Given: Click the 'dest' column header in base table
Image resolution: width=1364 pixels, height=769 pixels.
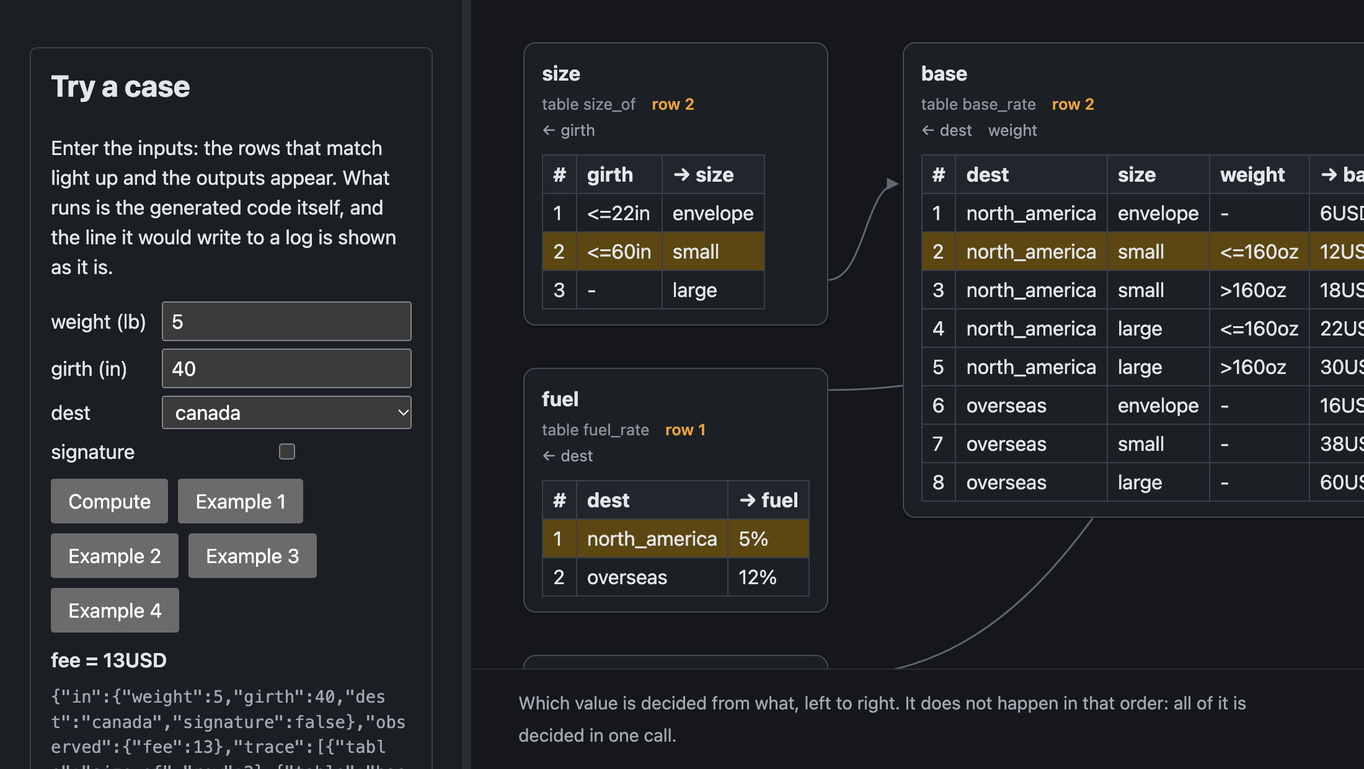Looking at the screenshot, I should pos(1031,175).
